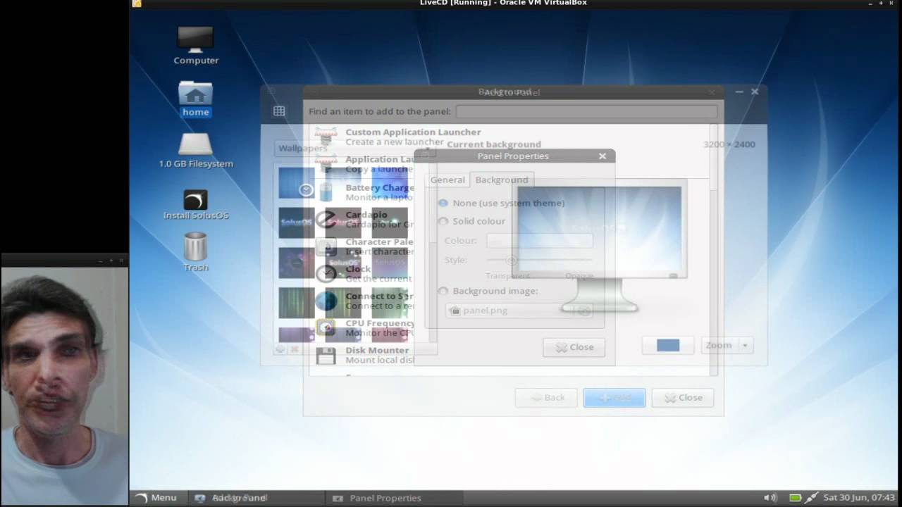Select the Battery Charge Monitor icon

[326, 192]
